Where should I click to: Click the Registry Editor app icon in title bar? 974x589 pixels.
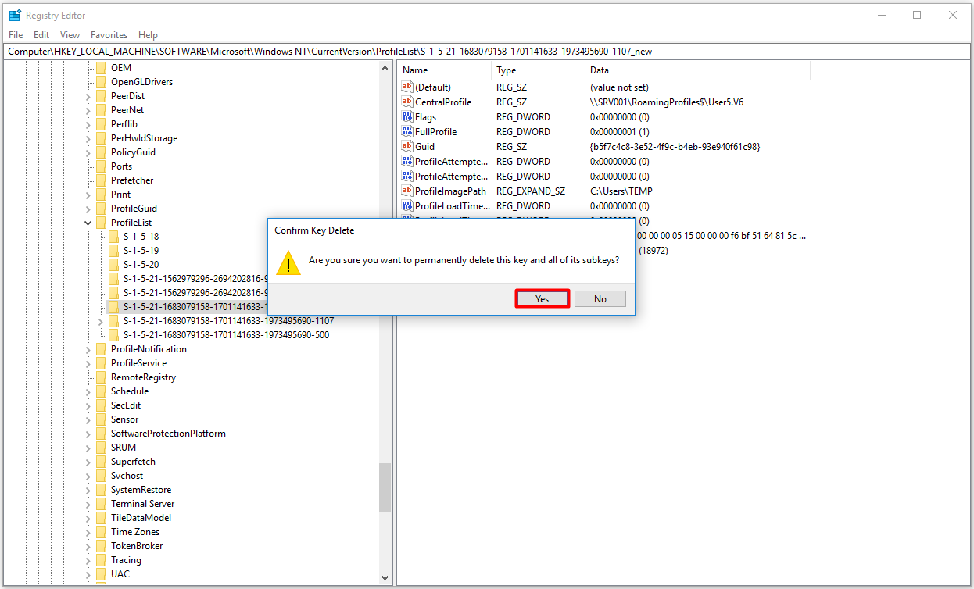(x=15, y=15)
